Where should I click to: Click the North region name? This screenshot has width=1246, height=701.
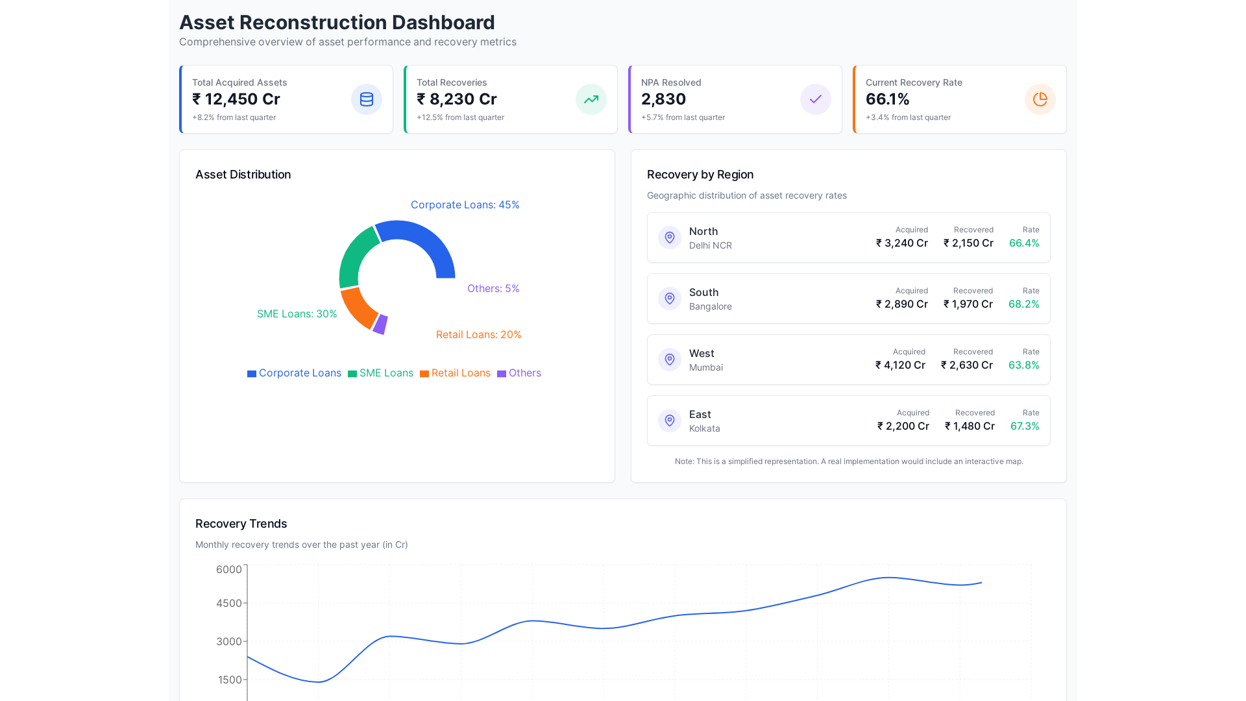(703, 232)
